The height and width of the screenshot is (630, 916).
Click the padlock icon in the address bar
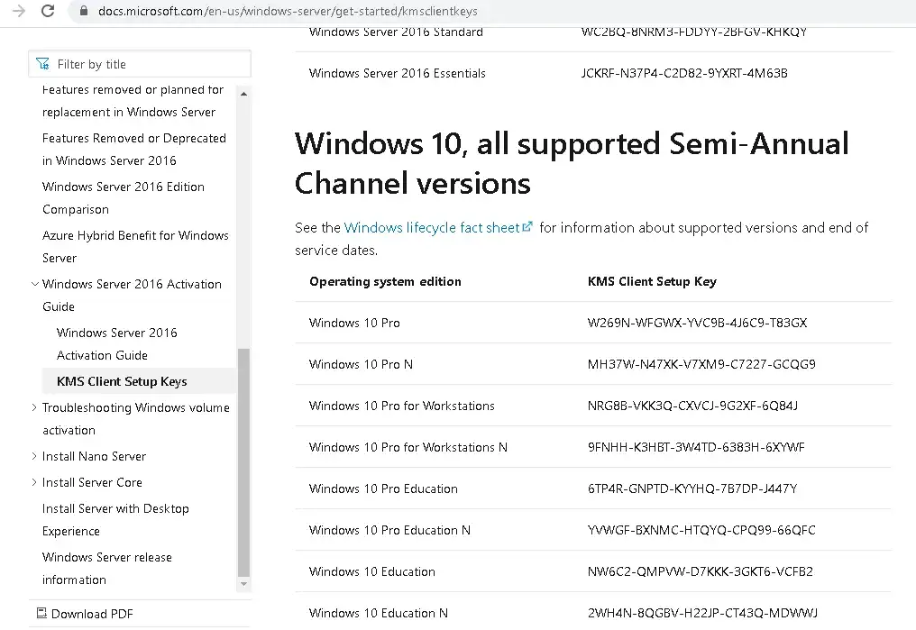point(83,13)
